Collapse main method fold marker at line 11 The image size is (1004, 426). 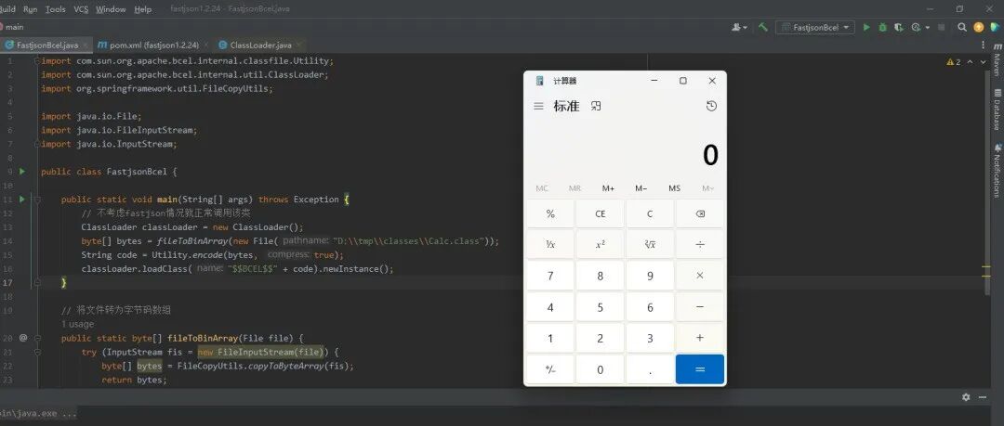tap(36, 200)
